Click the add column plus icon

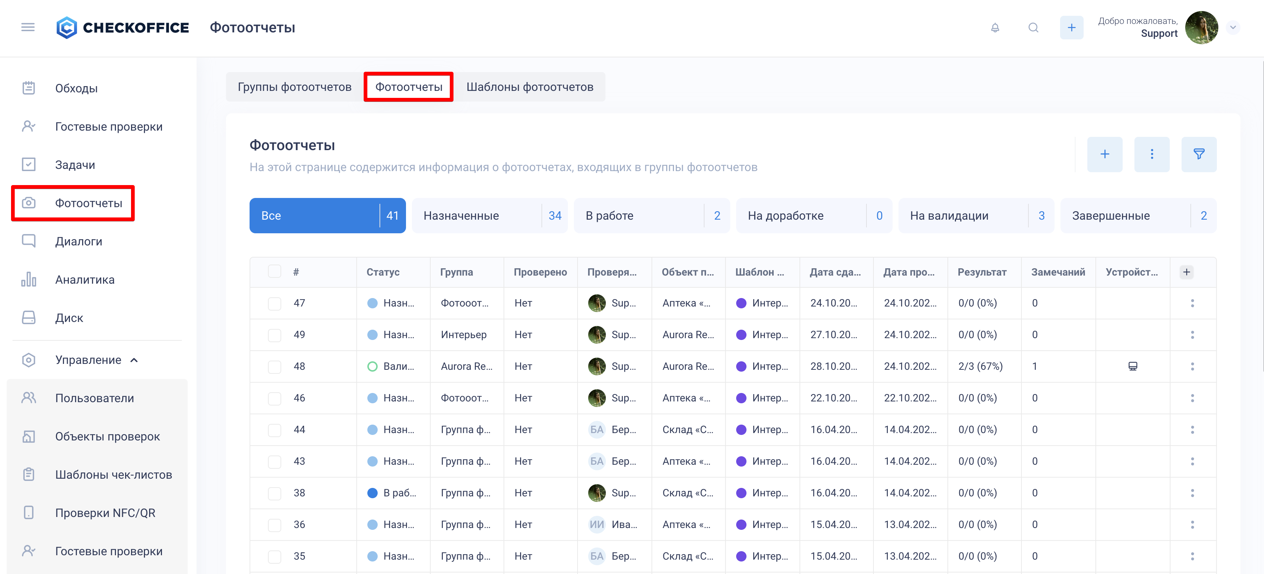(1186, 272)
